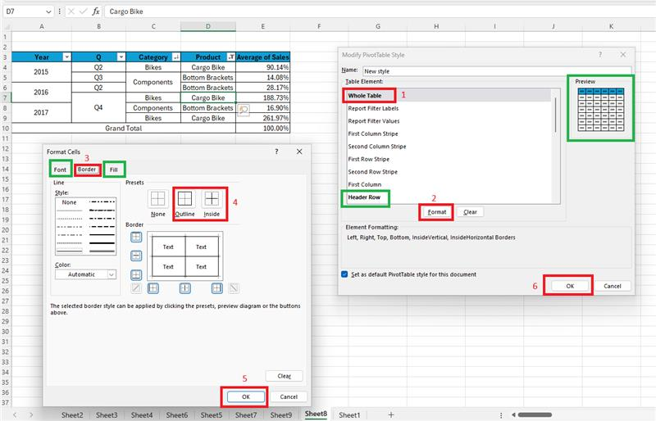Viewport: 656px width, 421px height.
Task: Click the formula bar enter checkmark icon
Action: point(84,11)
